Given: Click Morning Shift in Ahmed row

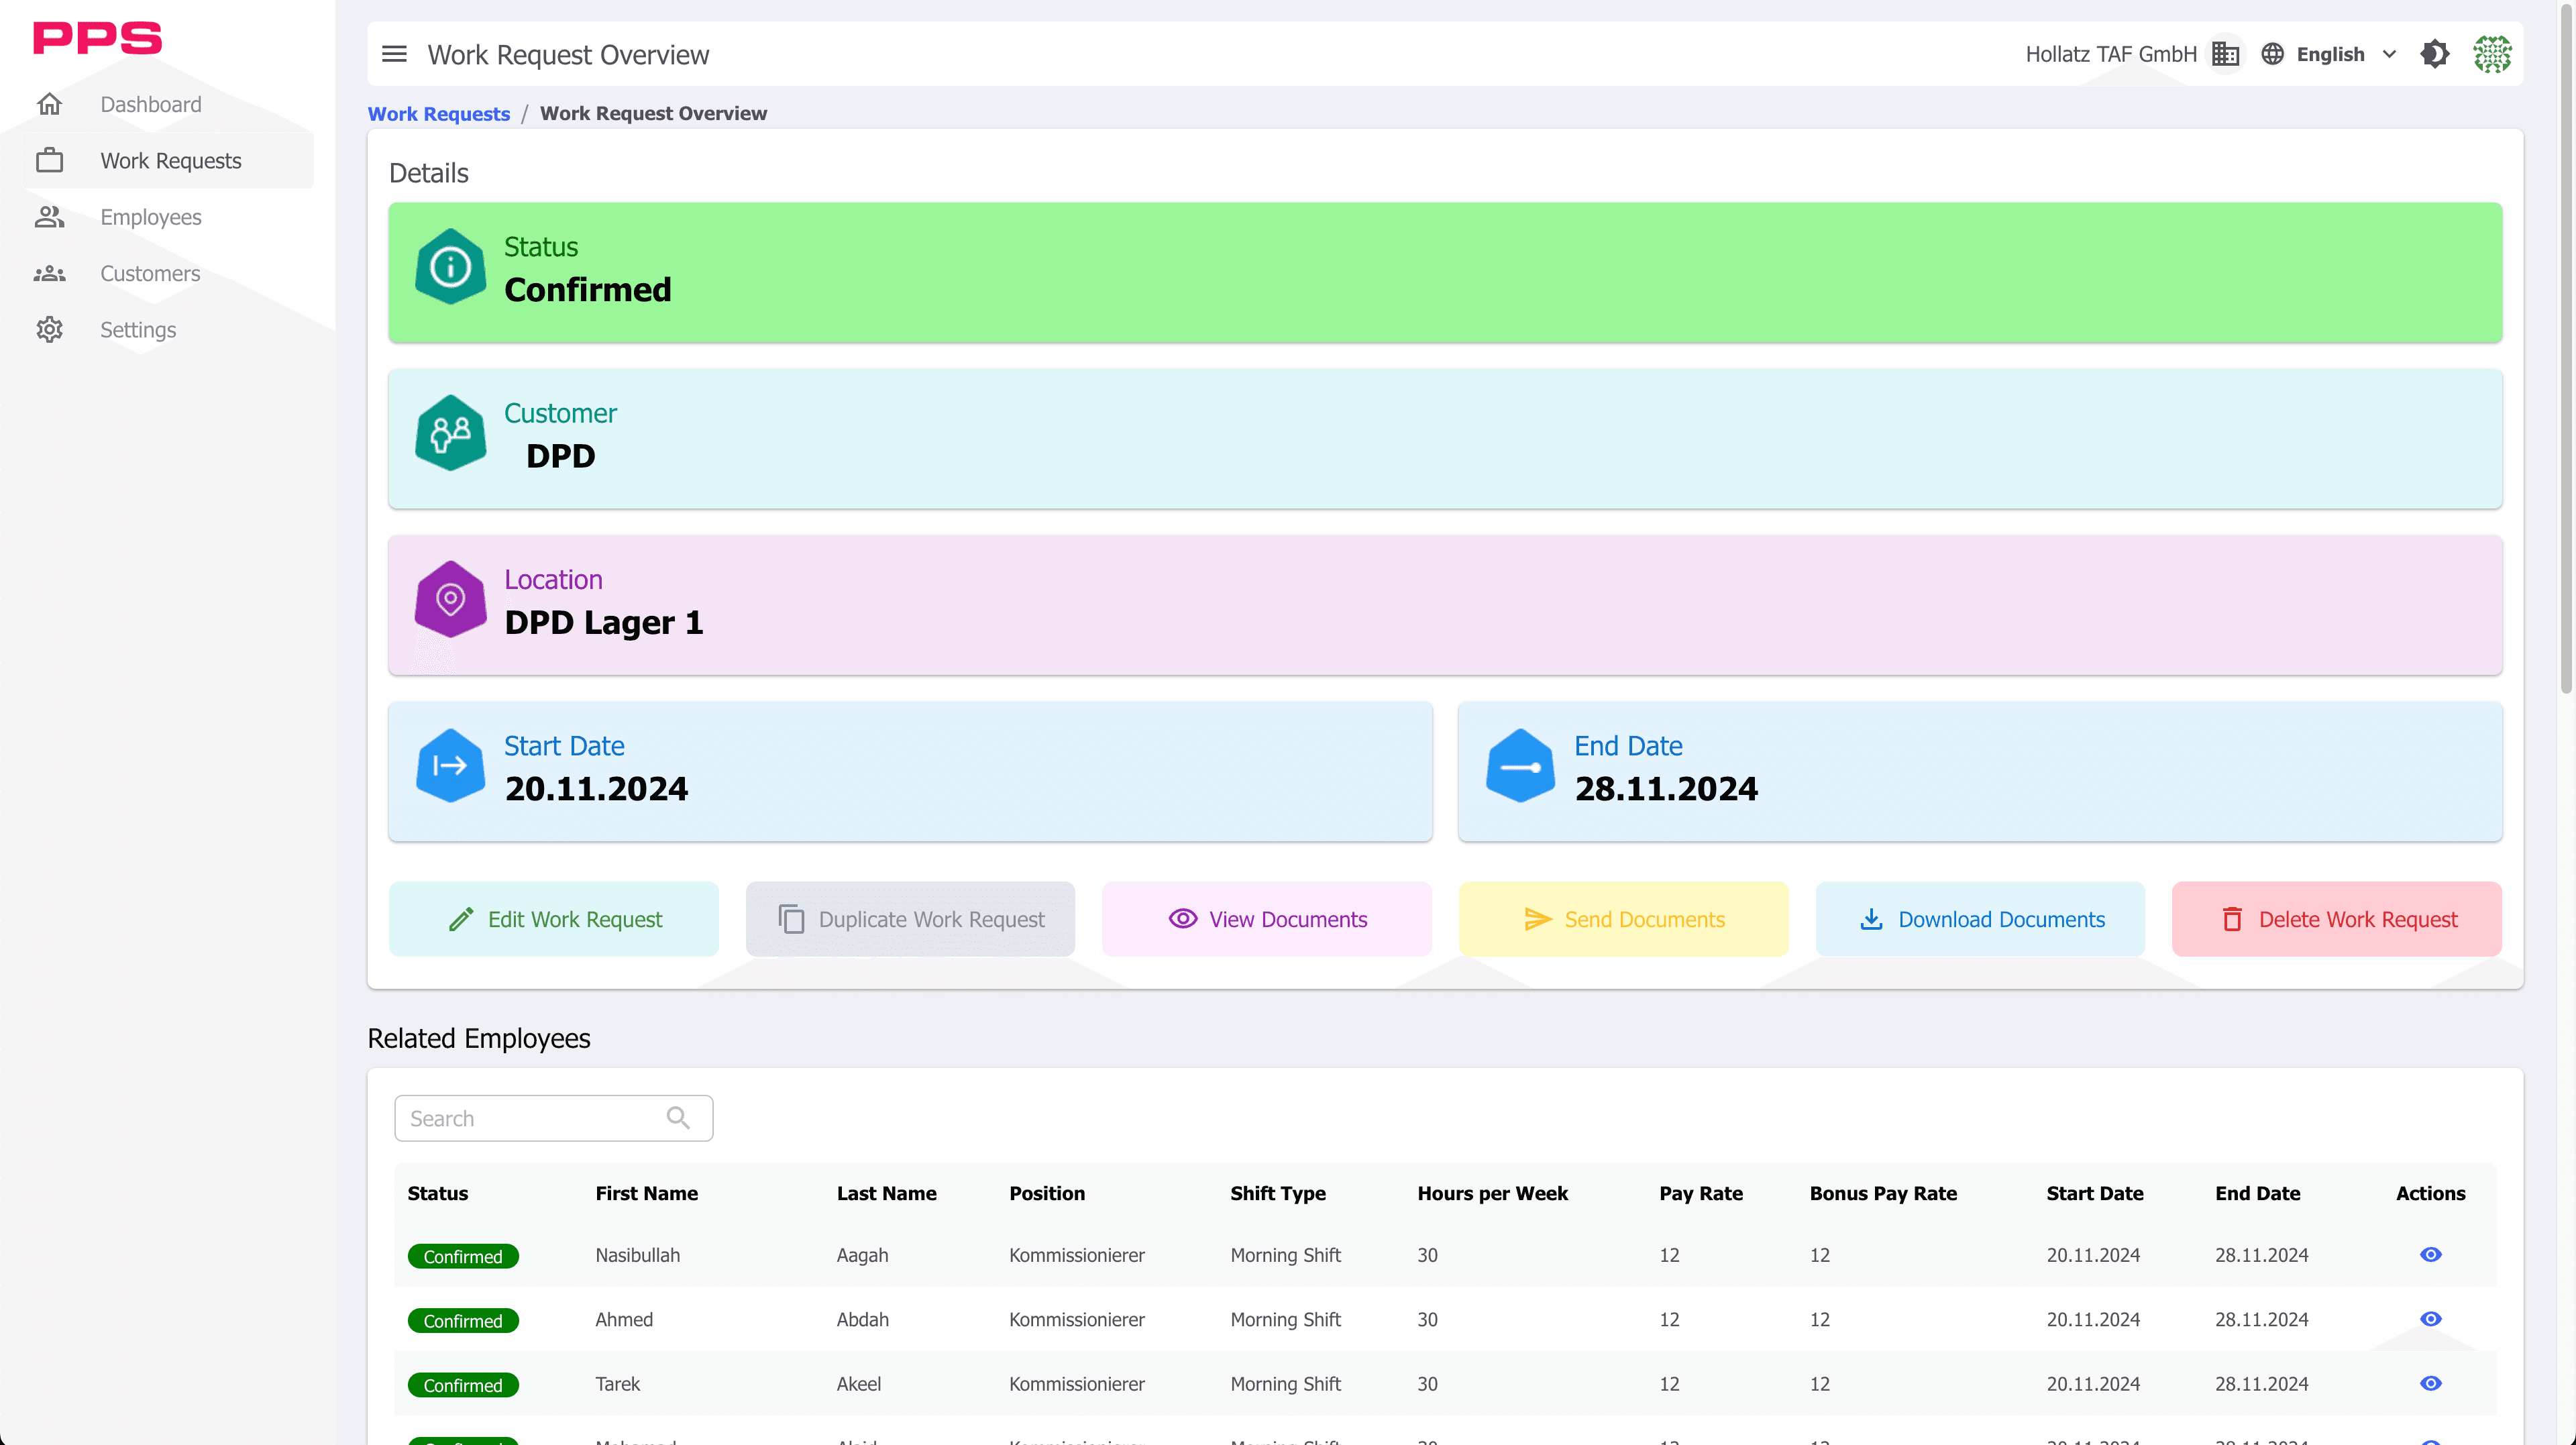Looking at the screenshot, I should pyautogui.click(x=1285, y=1319).
